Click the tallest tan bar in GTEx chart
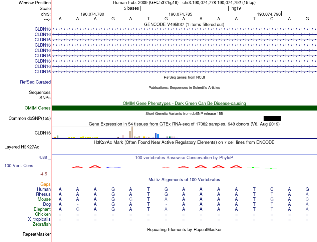 point(132,132)
